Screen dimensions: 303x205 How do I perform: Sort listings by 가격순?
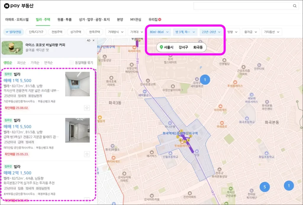[x=35, y=63]
